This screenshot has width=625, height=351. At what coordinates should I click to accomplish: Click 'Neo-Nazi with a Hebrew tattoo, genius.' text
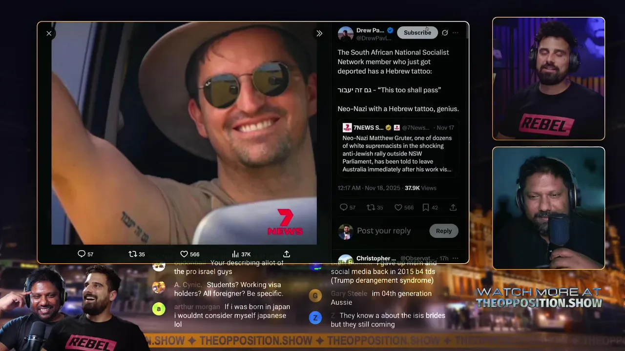[398, 109]
